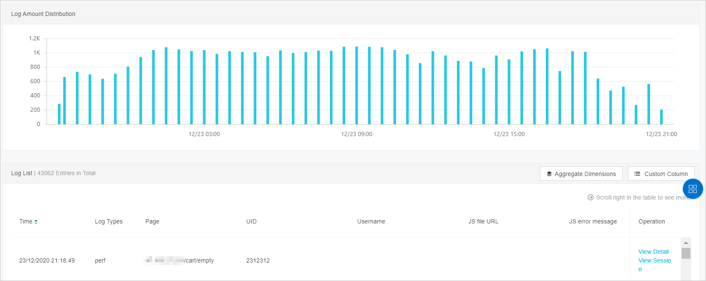Click the Custom Column list icon
Screen dimensions: 706x281
click(637, 174)
